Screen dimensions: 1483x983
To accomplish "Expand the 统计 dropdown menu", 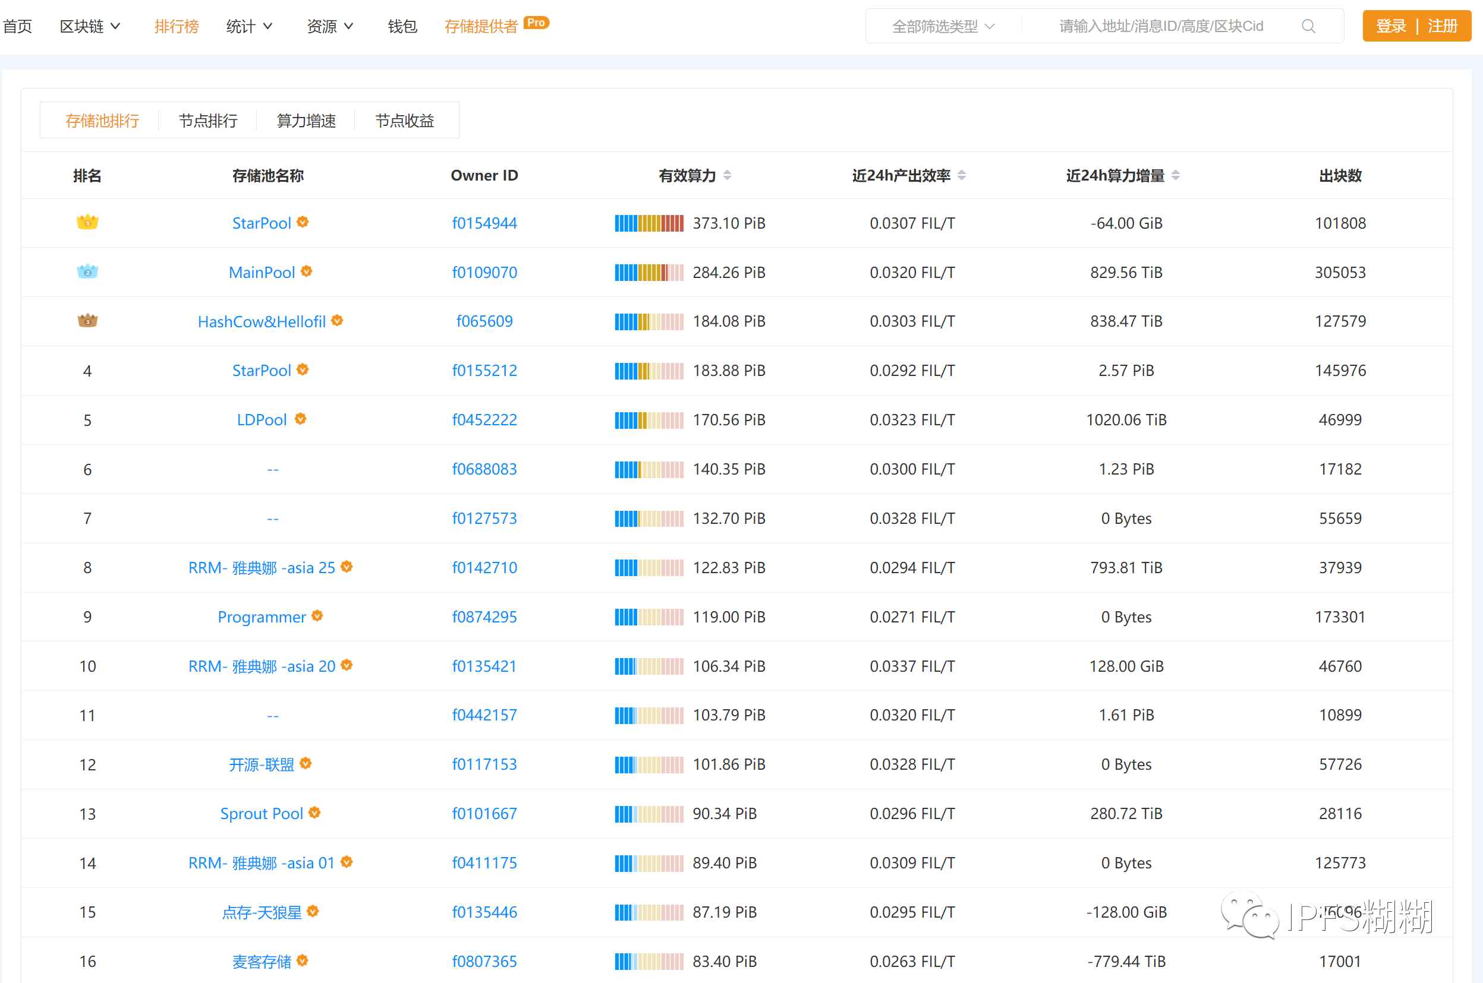I will click(249, 26).
